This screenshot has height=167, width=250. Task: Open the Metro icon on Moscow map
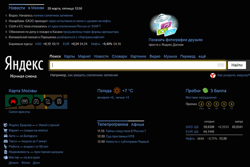pyautogui.click(x=13, y=101)
